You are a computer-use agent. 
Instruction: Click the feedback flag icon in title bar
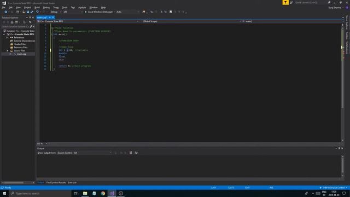coord(285,2)
